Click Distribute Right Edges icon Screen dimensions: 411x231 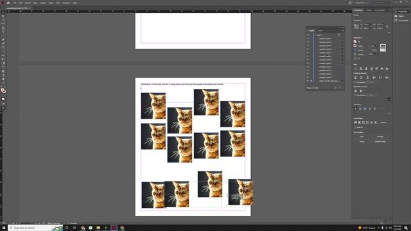click(x=387, y=78)
